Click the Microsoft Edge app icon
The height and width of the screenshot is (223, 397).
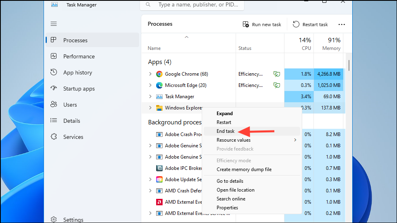click(x=159, y=85)
